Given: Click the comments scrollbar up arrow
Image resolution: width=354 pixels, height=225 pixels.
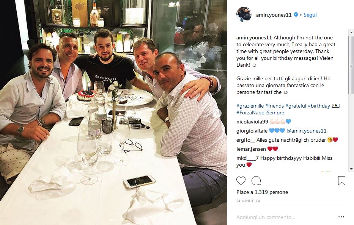Looking at the screenshot, I should click(351, 33).
